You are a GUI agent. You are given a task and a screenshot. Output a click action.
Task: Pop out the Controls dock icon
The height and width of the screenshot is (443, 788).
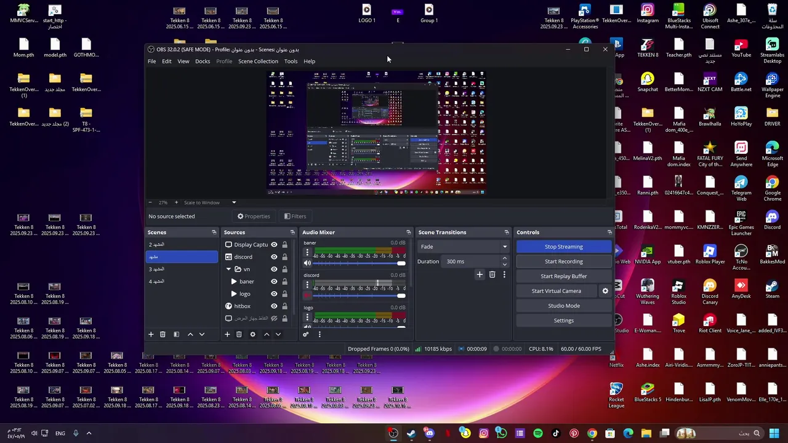[x=609, y=233]
